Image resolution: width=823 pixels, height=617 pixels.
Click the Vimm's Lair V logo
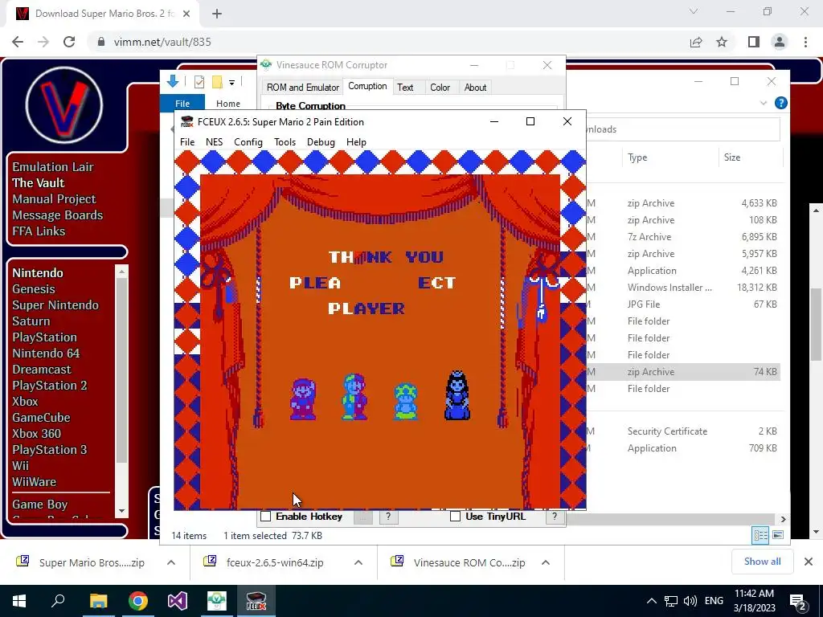click(x=64, y=105)
